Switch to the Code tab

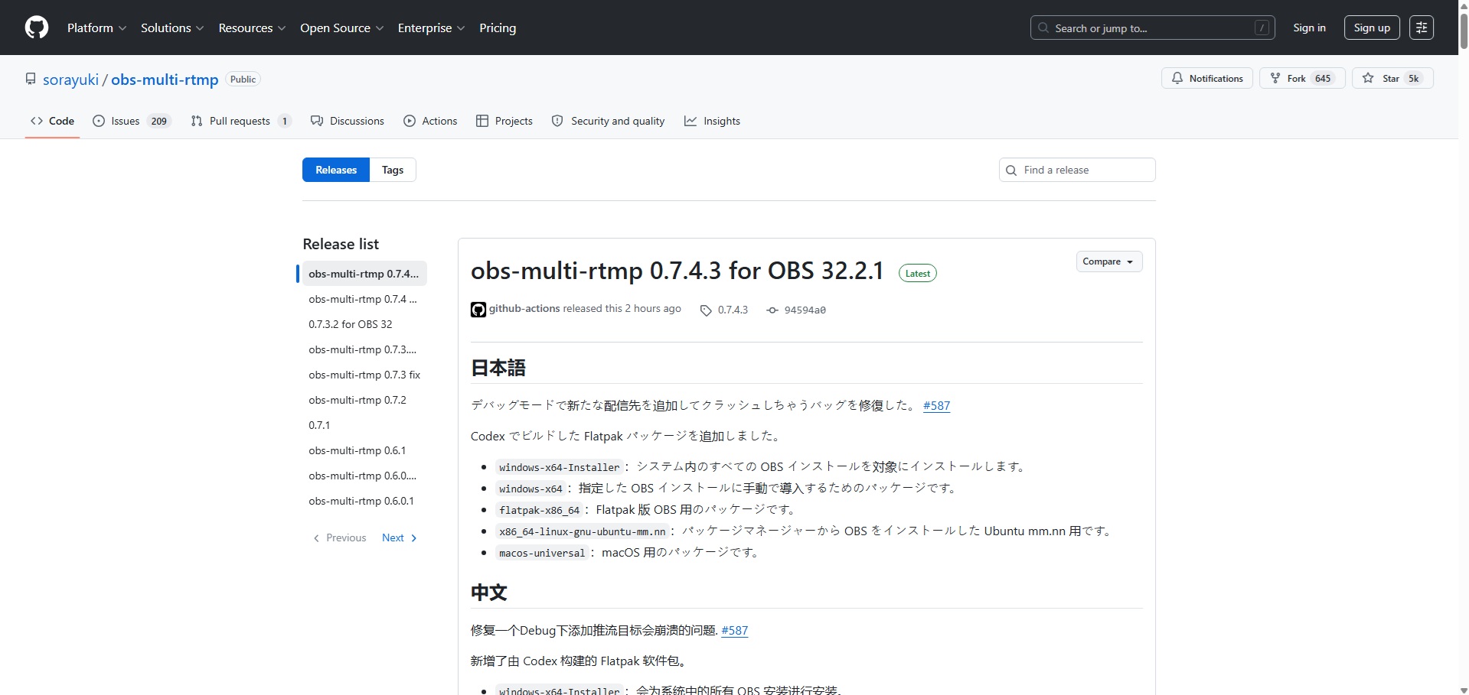52,121
